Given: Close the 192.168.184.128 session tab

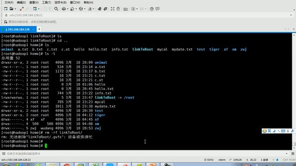Looking at the screenshot, I should click(x=33, y=30).
